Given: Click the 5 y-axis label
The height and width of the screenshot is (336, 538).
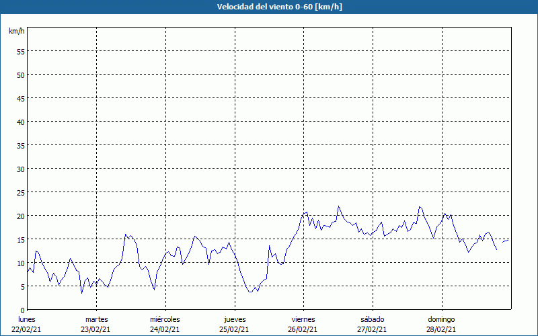Looking at the screenshot, I should click(23, 287).
